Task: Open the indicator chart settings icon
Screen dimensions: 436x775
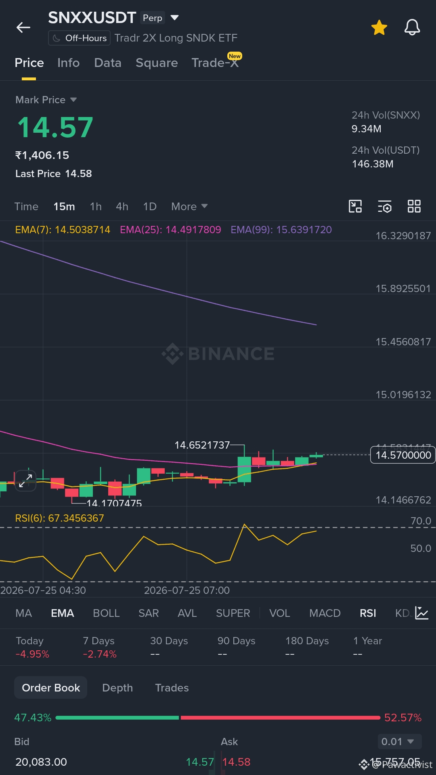Action: (x=421, y=613)
